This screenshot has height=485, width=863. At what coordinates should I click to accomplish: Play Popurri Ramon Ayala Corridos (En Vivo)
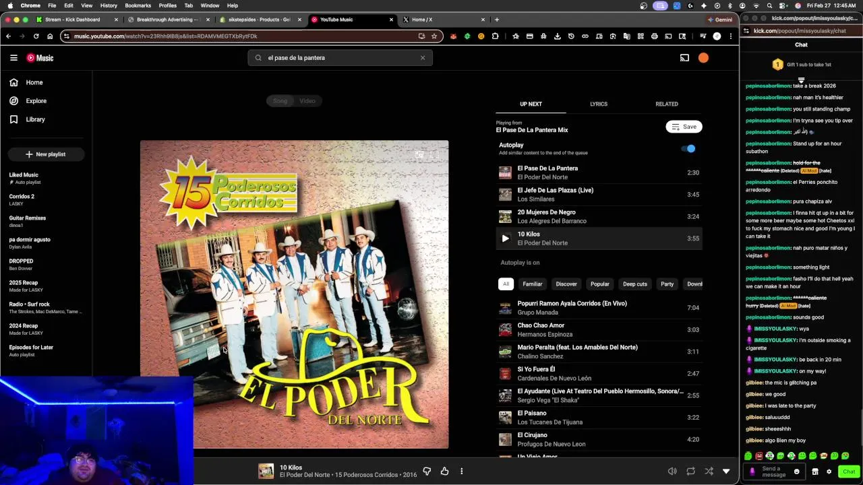(x=599, y=308)
